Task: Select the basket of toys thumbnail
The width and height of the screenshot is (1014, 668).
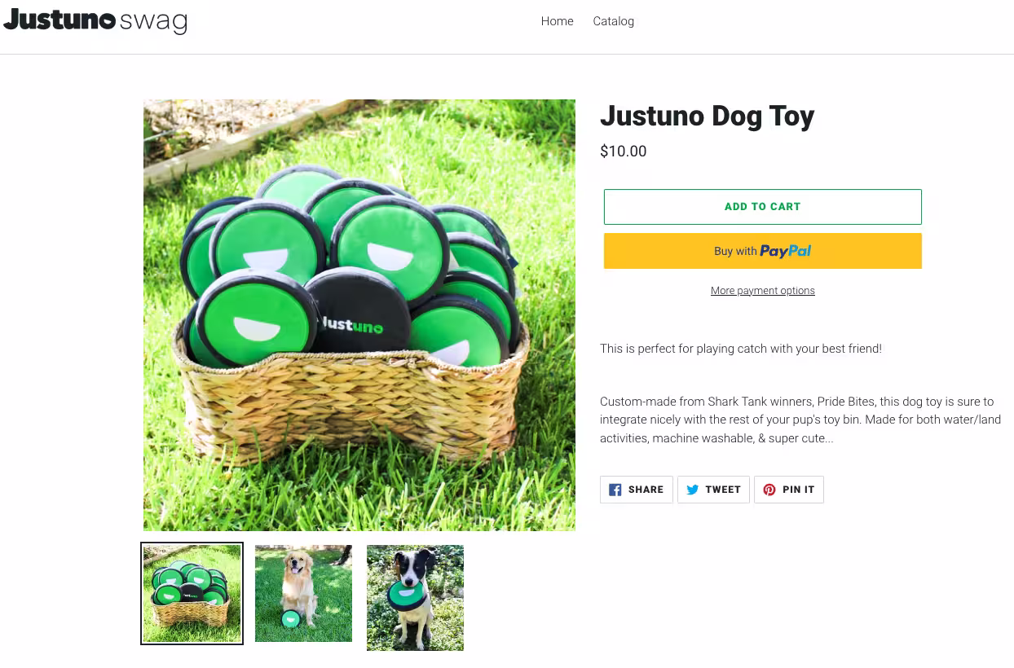Action: click(x=192, y=594)
